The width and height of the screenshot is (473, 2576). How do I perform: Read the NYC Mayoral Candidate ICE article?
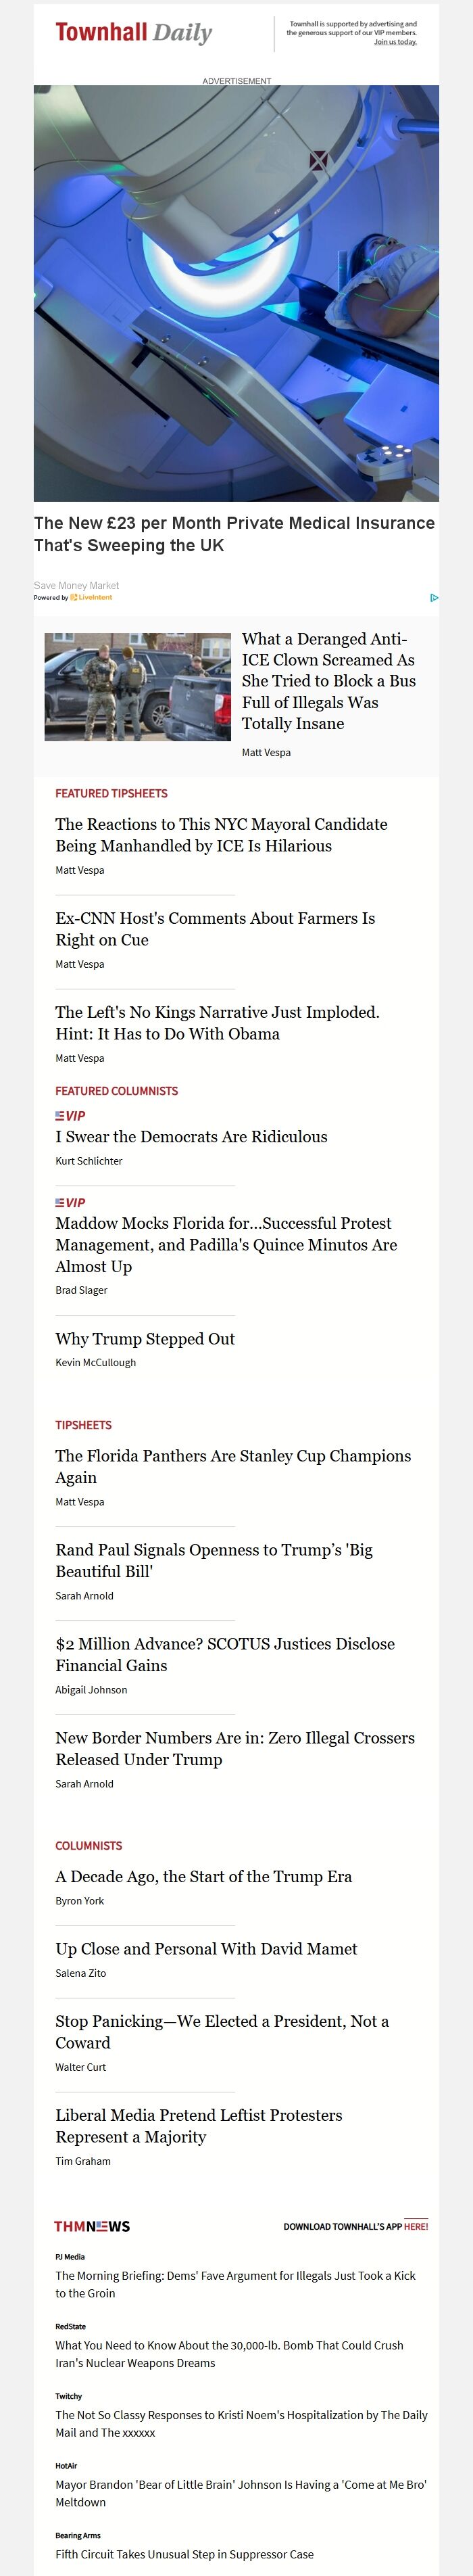[x=221, y=835]
